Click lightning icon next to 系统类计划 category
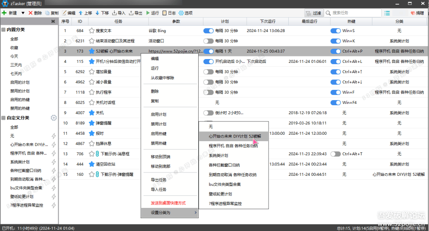Viewport: 429px width, 231px height. pos(54,162)
